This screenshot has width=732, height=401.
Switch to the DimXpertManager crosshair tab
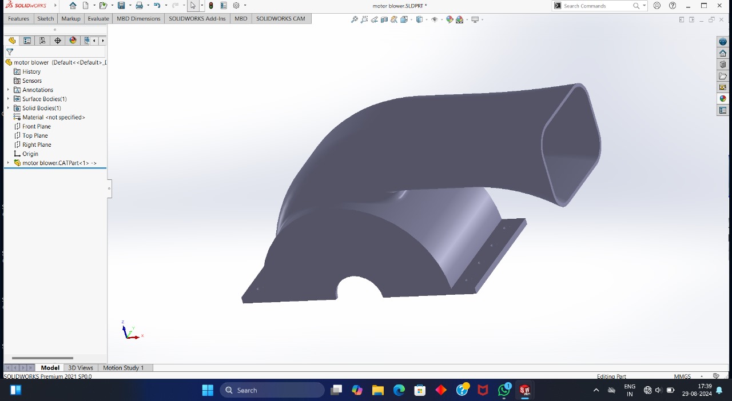point(58,41)
